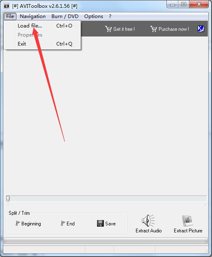This screenshot has height=257, width=212.
Task: Click the Extract Audio speaker icon
Action: tap(148, 220)
